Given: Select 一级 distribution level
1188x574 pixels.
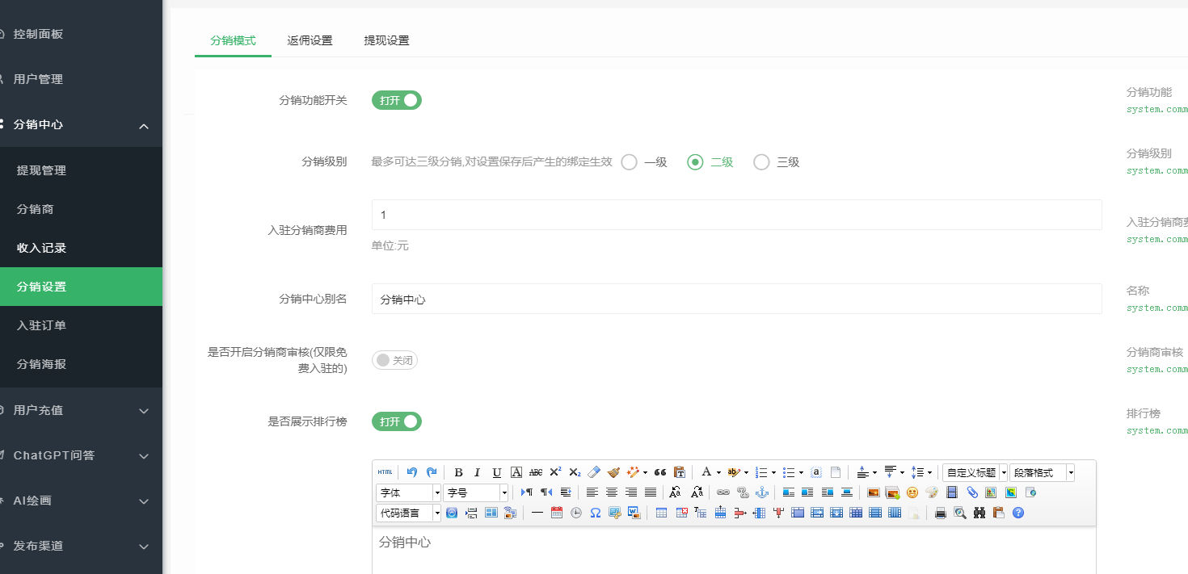Looking at the screenshot, I should click(x=644, y=162).
